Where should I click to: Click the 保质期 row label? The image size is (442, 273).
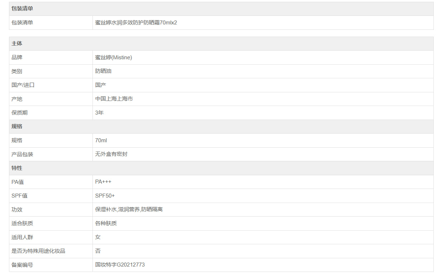click(x=19, y=113)
